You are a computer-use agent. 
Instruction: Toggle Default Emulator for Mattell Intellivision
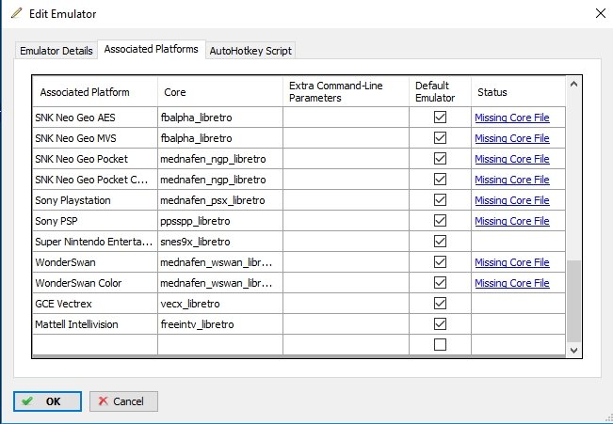(x=440, y=324)
